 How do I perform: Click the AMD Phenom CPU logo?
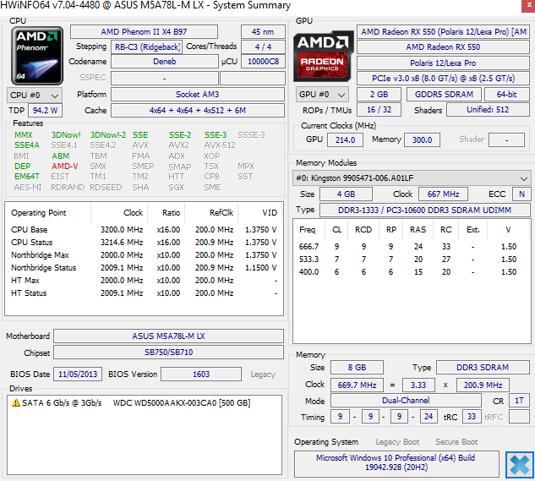tap(37, 56)
